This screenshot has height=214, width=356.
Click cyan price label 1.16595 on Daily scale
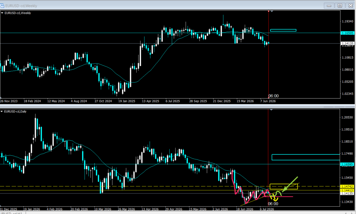[x=347, y=164]
